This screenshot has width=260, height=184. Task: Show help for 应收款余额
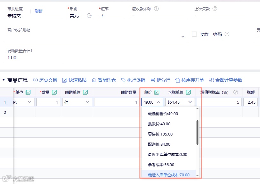[156, 9]
